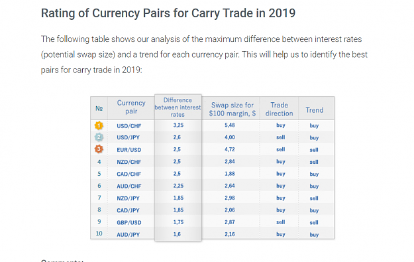
Task: Click the Currency pair column header
Action: (x=131, y=107)
